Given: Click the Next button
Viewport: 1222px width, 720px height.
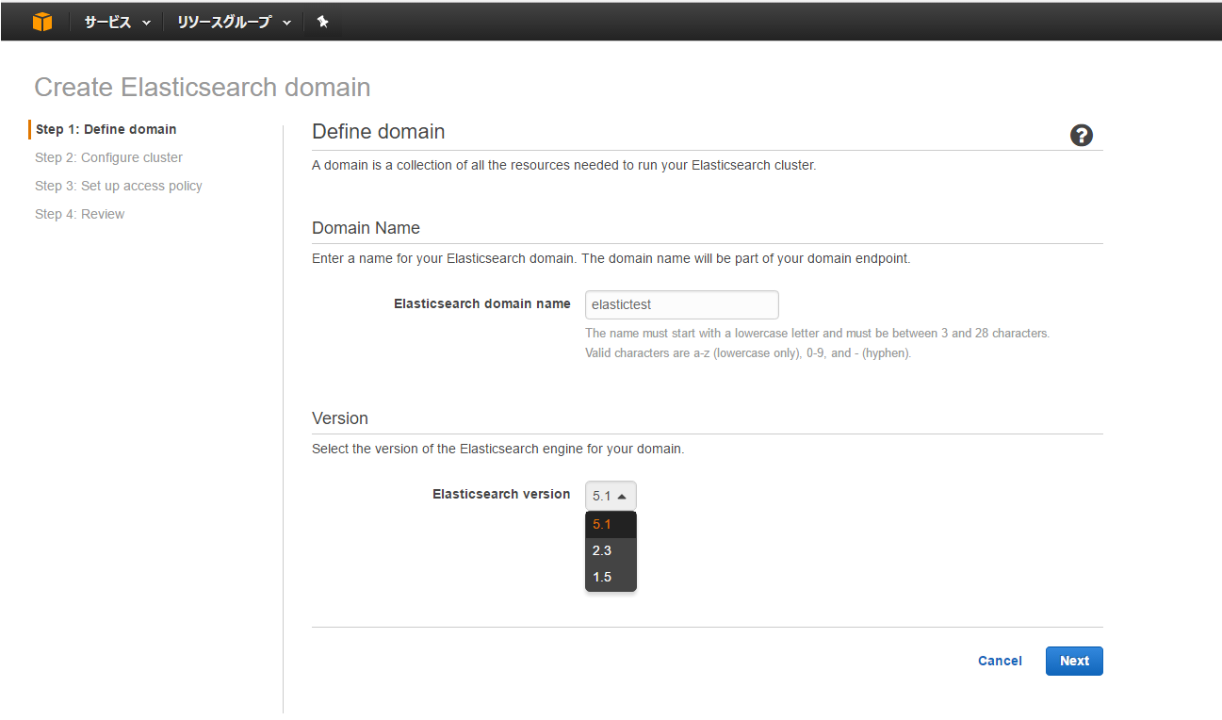Looking at the screenshot, I should [x=1074, y=661].
